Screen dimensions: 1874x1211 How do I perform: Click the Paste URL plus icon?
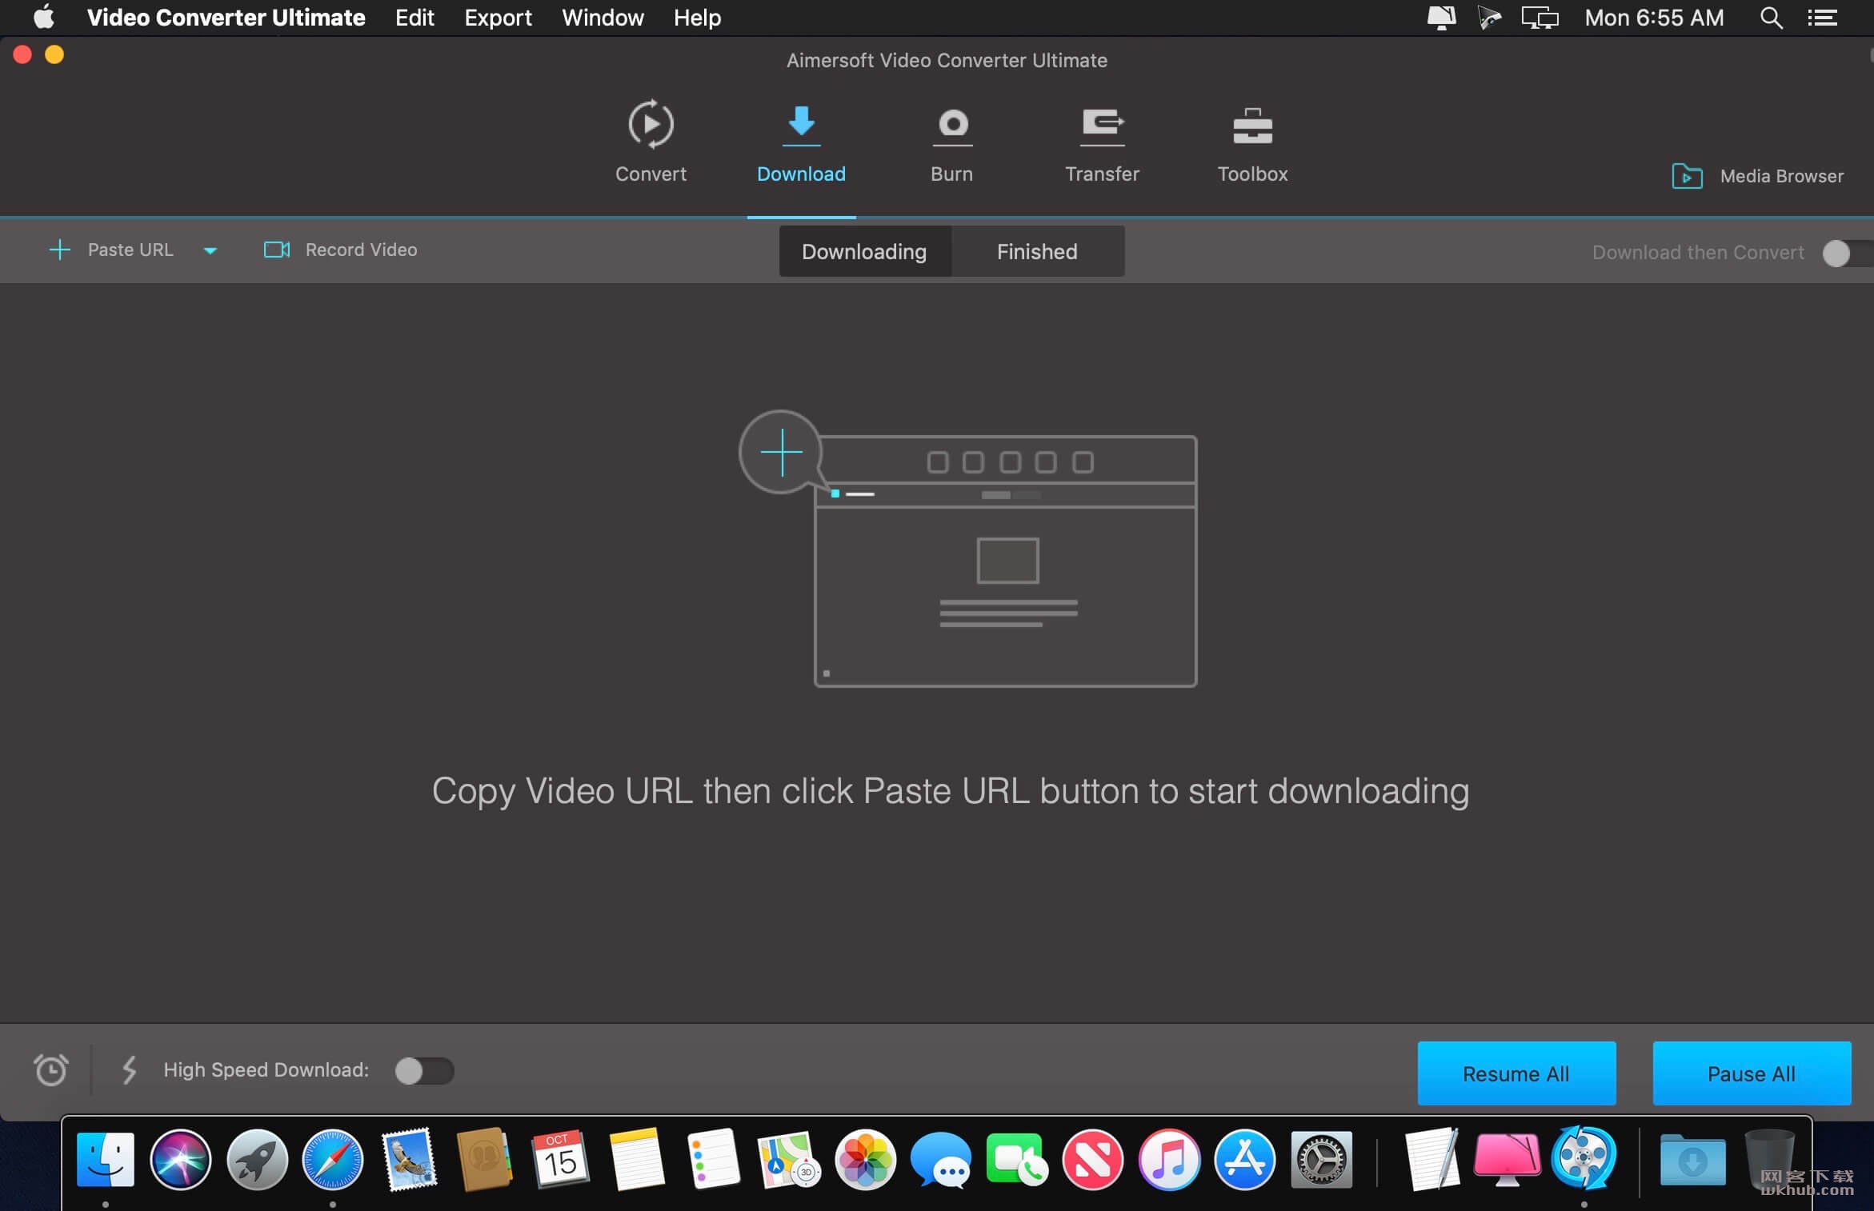point(60,250)
